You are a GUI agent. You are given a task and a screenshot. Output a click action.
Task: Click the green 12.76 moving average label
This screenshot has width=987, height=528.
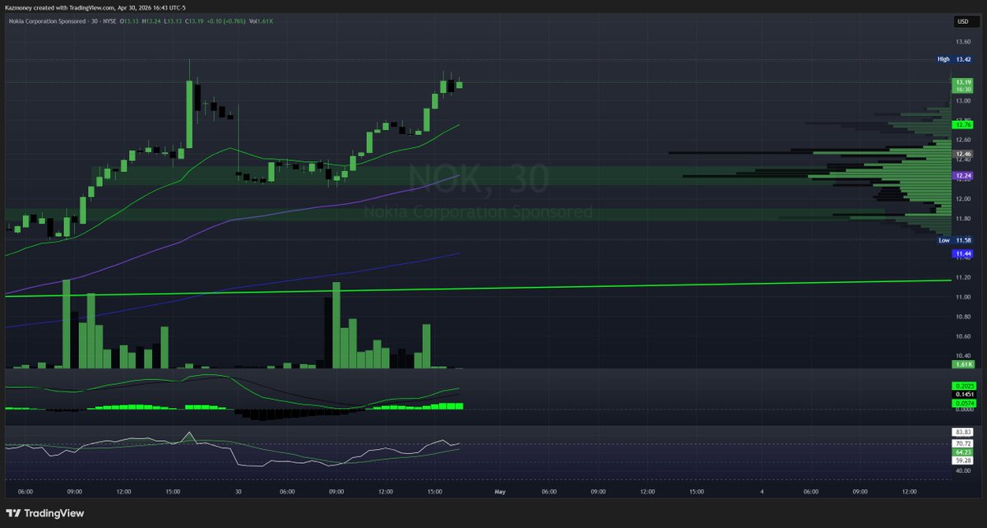click(963, 125)
